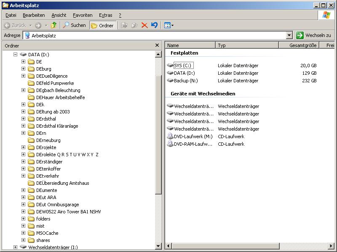The height and width of the screenshot is (252, 337).
Task: Select the folders folder icon
Action: [x=31, y=219]
